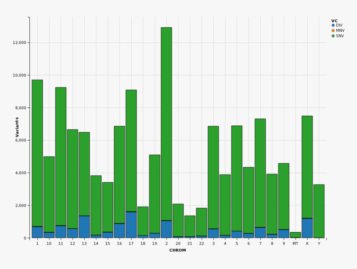Click the x-axis label for chromosome 1
Screen dimensions: 357x269
37,244
